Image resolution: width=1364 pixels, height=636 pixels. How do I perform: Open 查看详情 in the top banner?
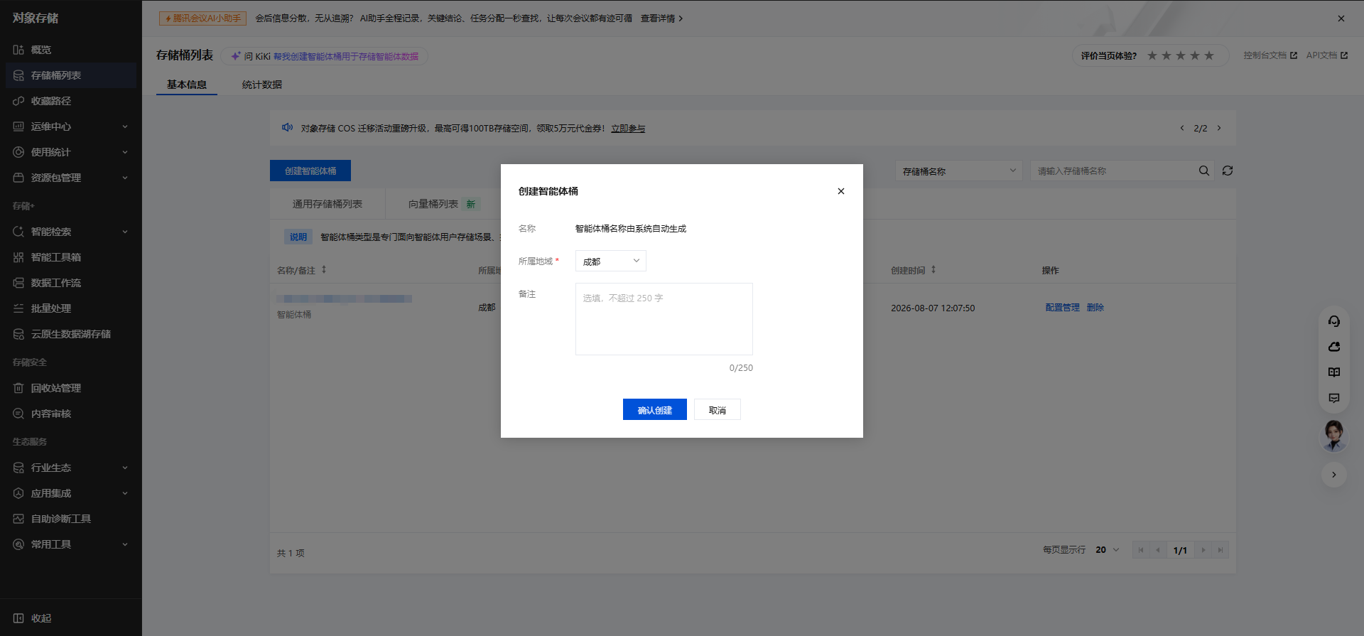(x=661, y=18)
